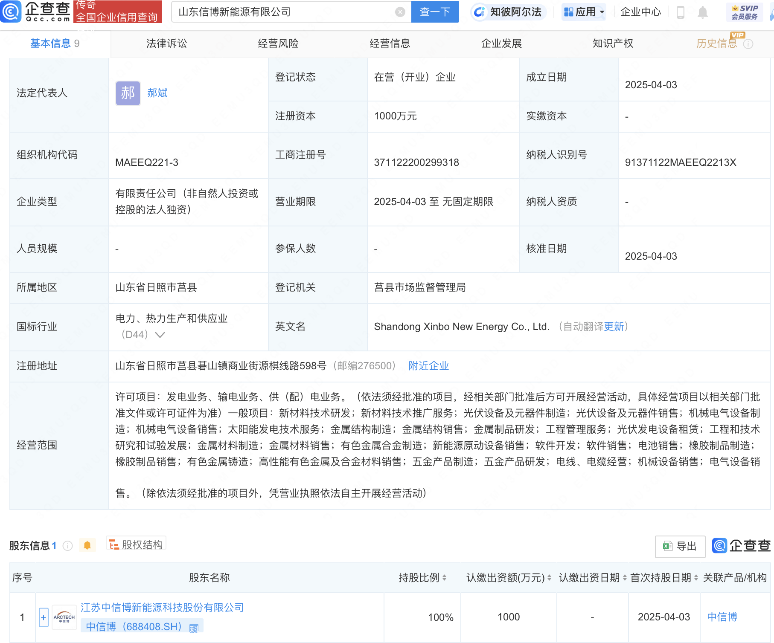Image resolution: width=774 pixels, height=643 pixels.
Task: Click 更新 link for English name
Action: point(614,327)
